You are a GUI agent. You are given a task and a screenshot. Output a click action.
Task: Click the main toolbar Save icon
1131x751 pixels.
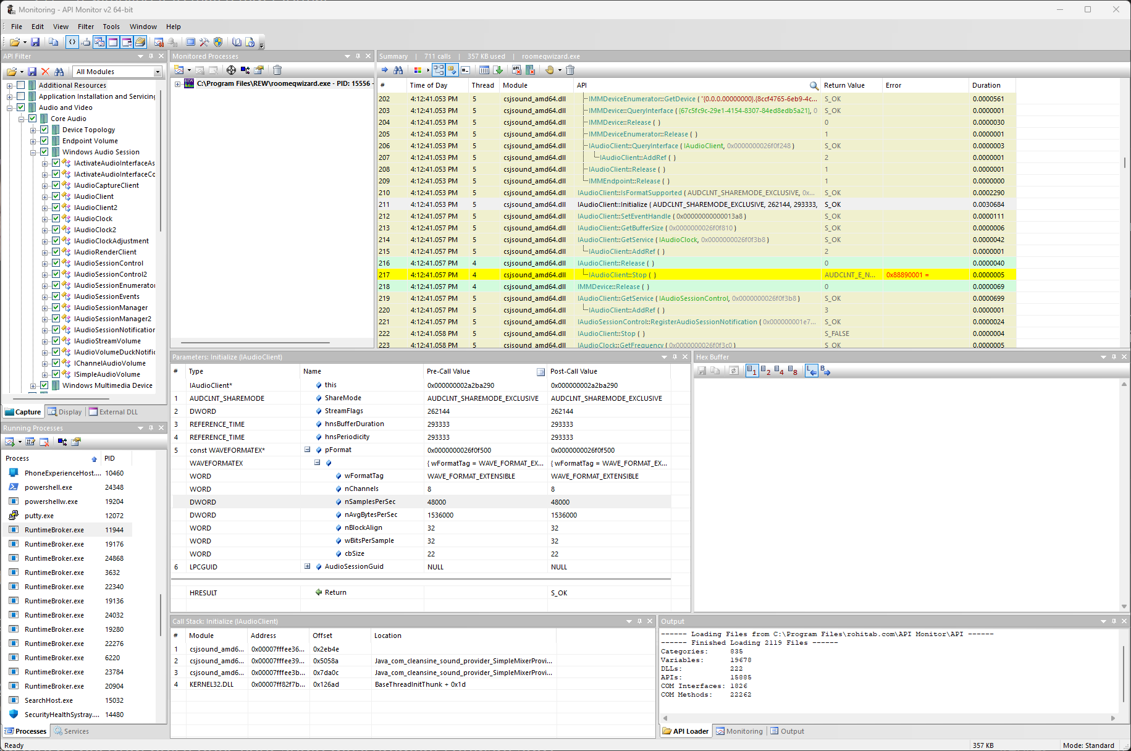[x=35, y=42]
